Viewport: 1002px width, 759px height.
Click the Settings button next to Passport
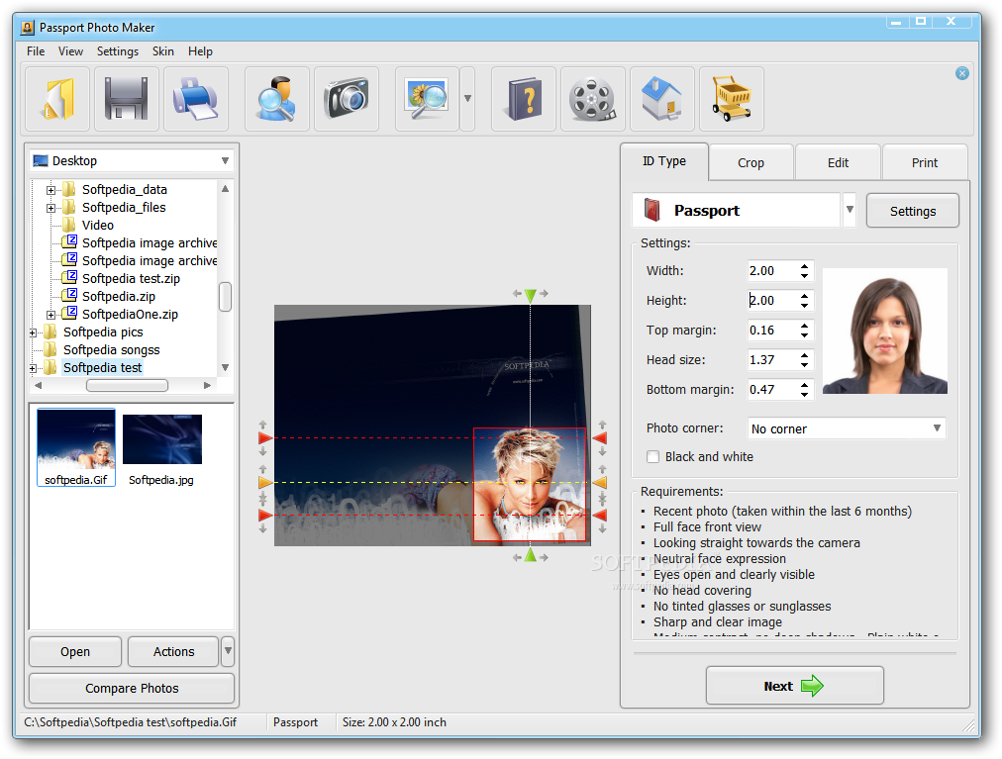(x=913, y=211)
